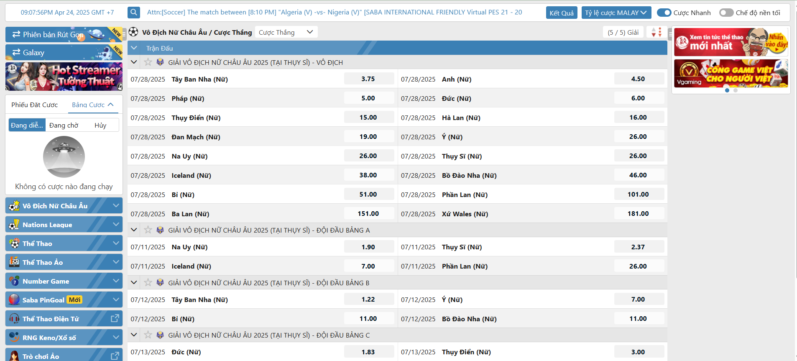Click the Thể Thao soccer ball sidebar icon
This screenshot has width=797, height=361.
point(14,243)
